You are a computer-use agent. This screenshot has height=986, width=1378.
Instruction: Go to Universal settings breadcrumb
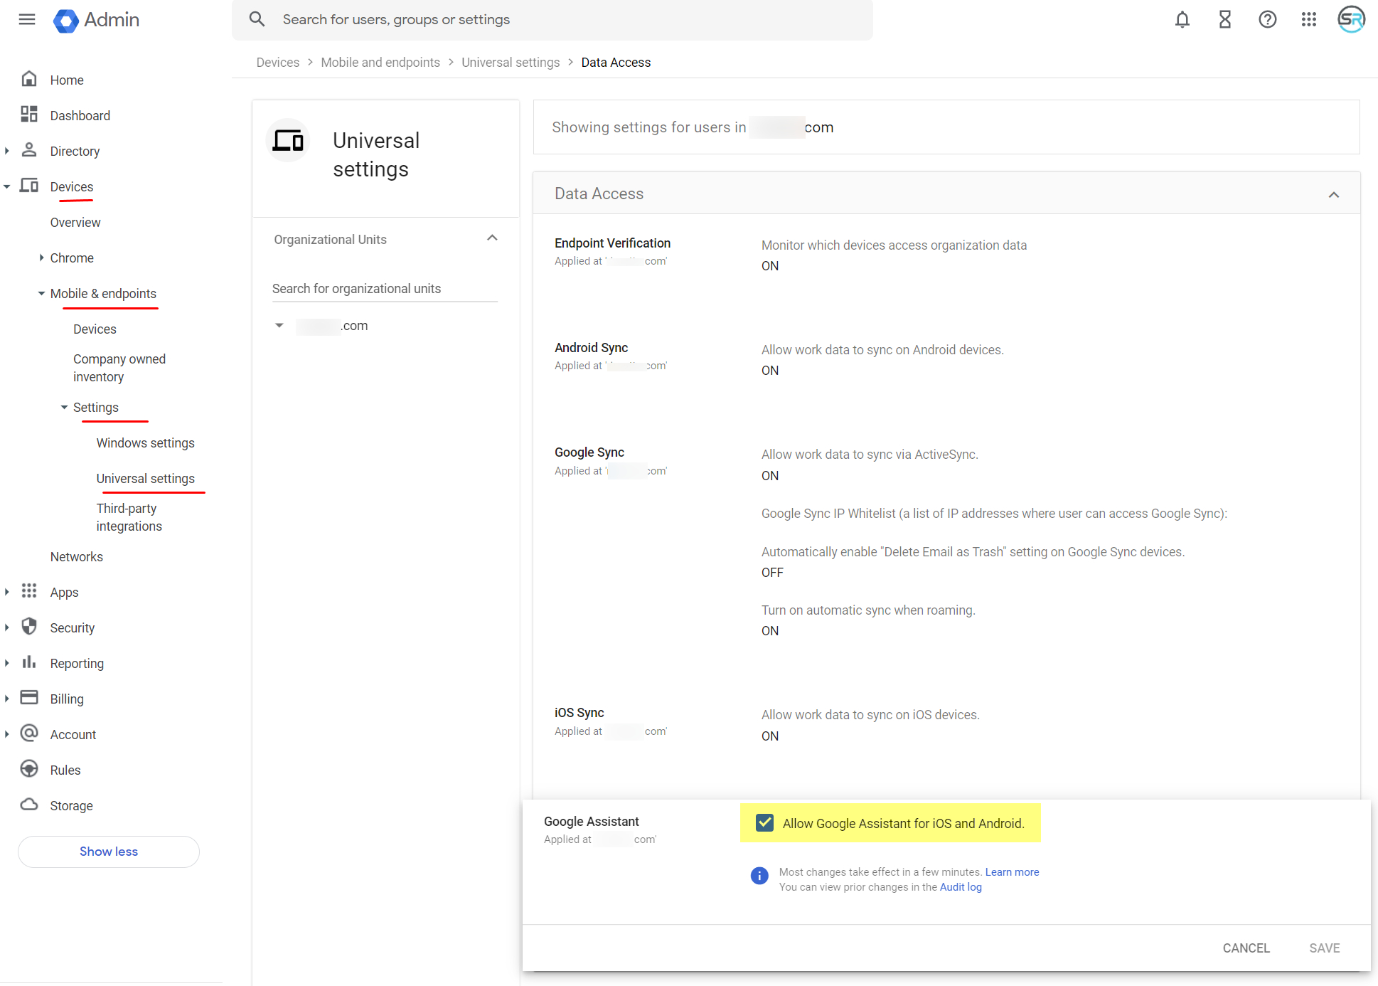pyautogui.click(x=511, y=63)
